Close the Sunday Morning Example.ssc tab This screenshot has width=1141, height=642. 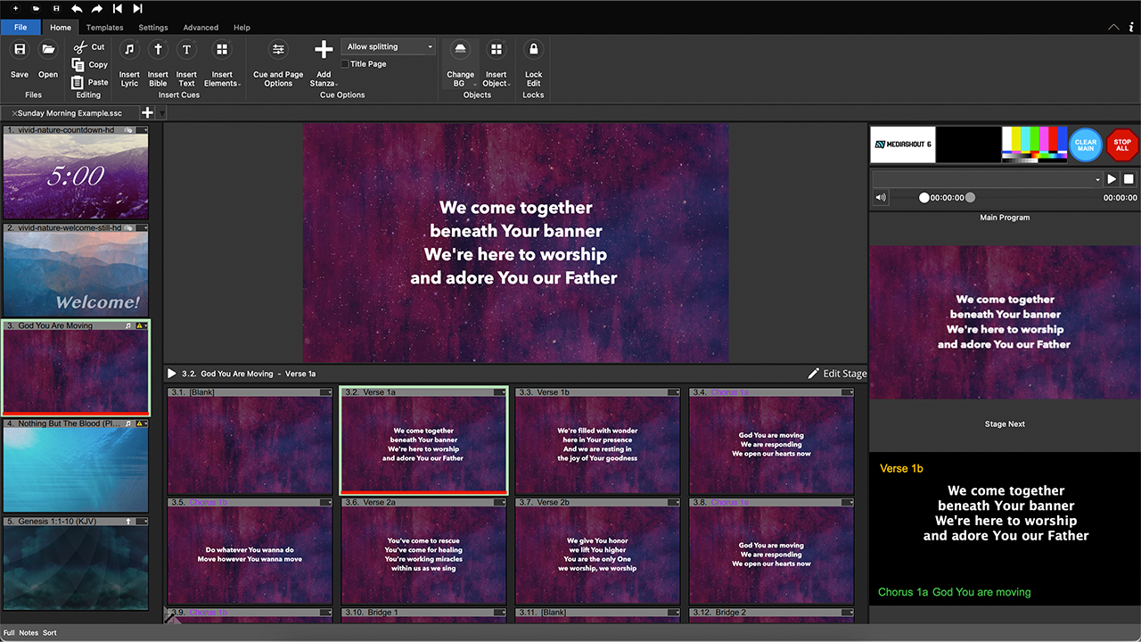(14, 113)
